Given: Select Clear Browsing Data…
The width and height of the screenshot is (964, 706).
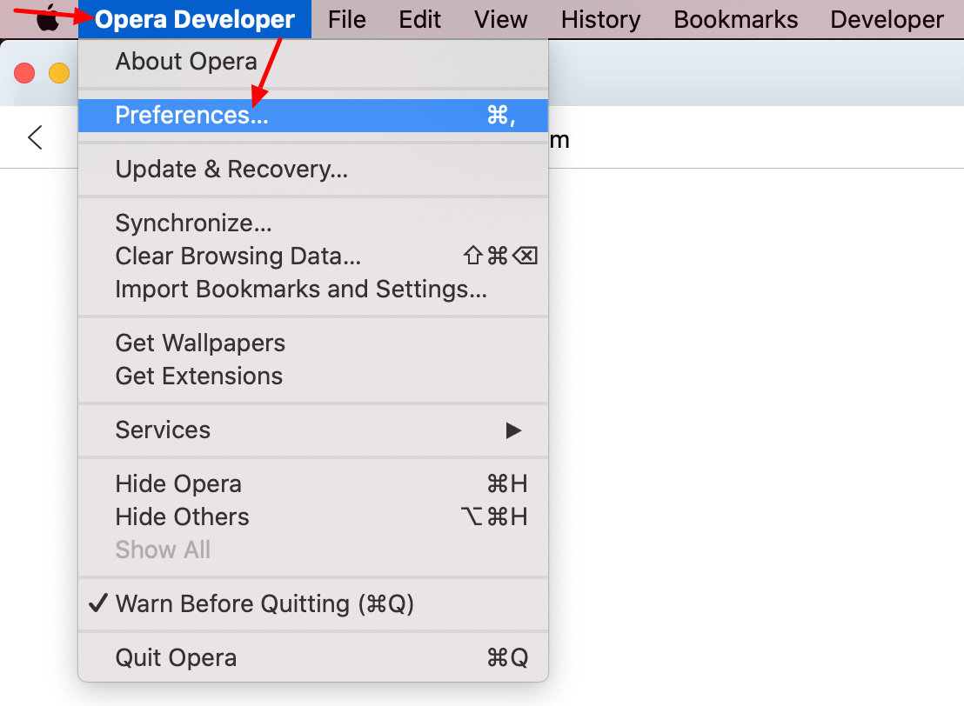Looking at the screenshot, I should pos(313,256).
